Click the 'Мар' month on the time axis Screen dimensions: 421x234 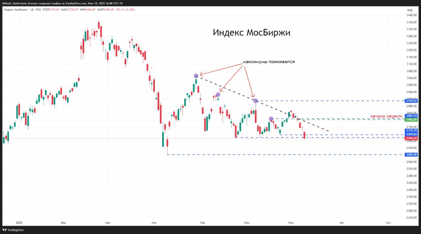point(107,223)
